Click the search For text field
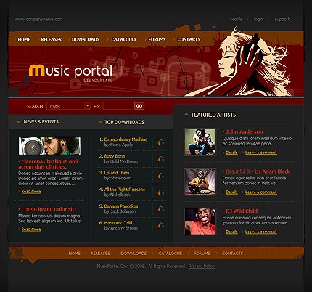 (x=117, y=106)
